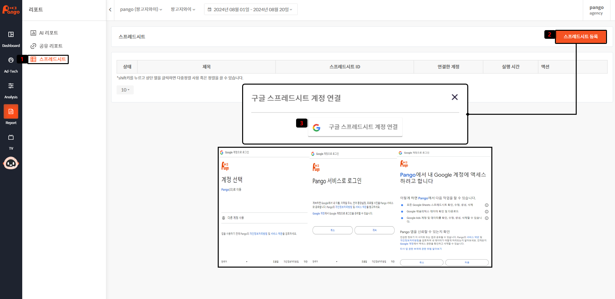Viewport: 615px width, 299px height.
Task: Click the Pango logo in the top corner
Action: point(11,10)
